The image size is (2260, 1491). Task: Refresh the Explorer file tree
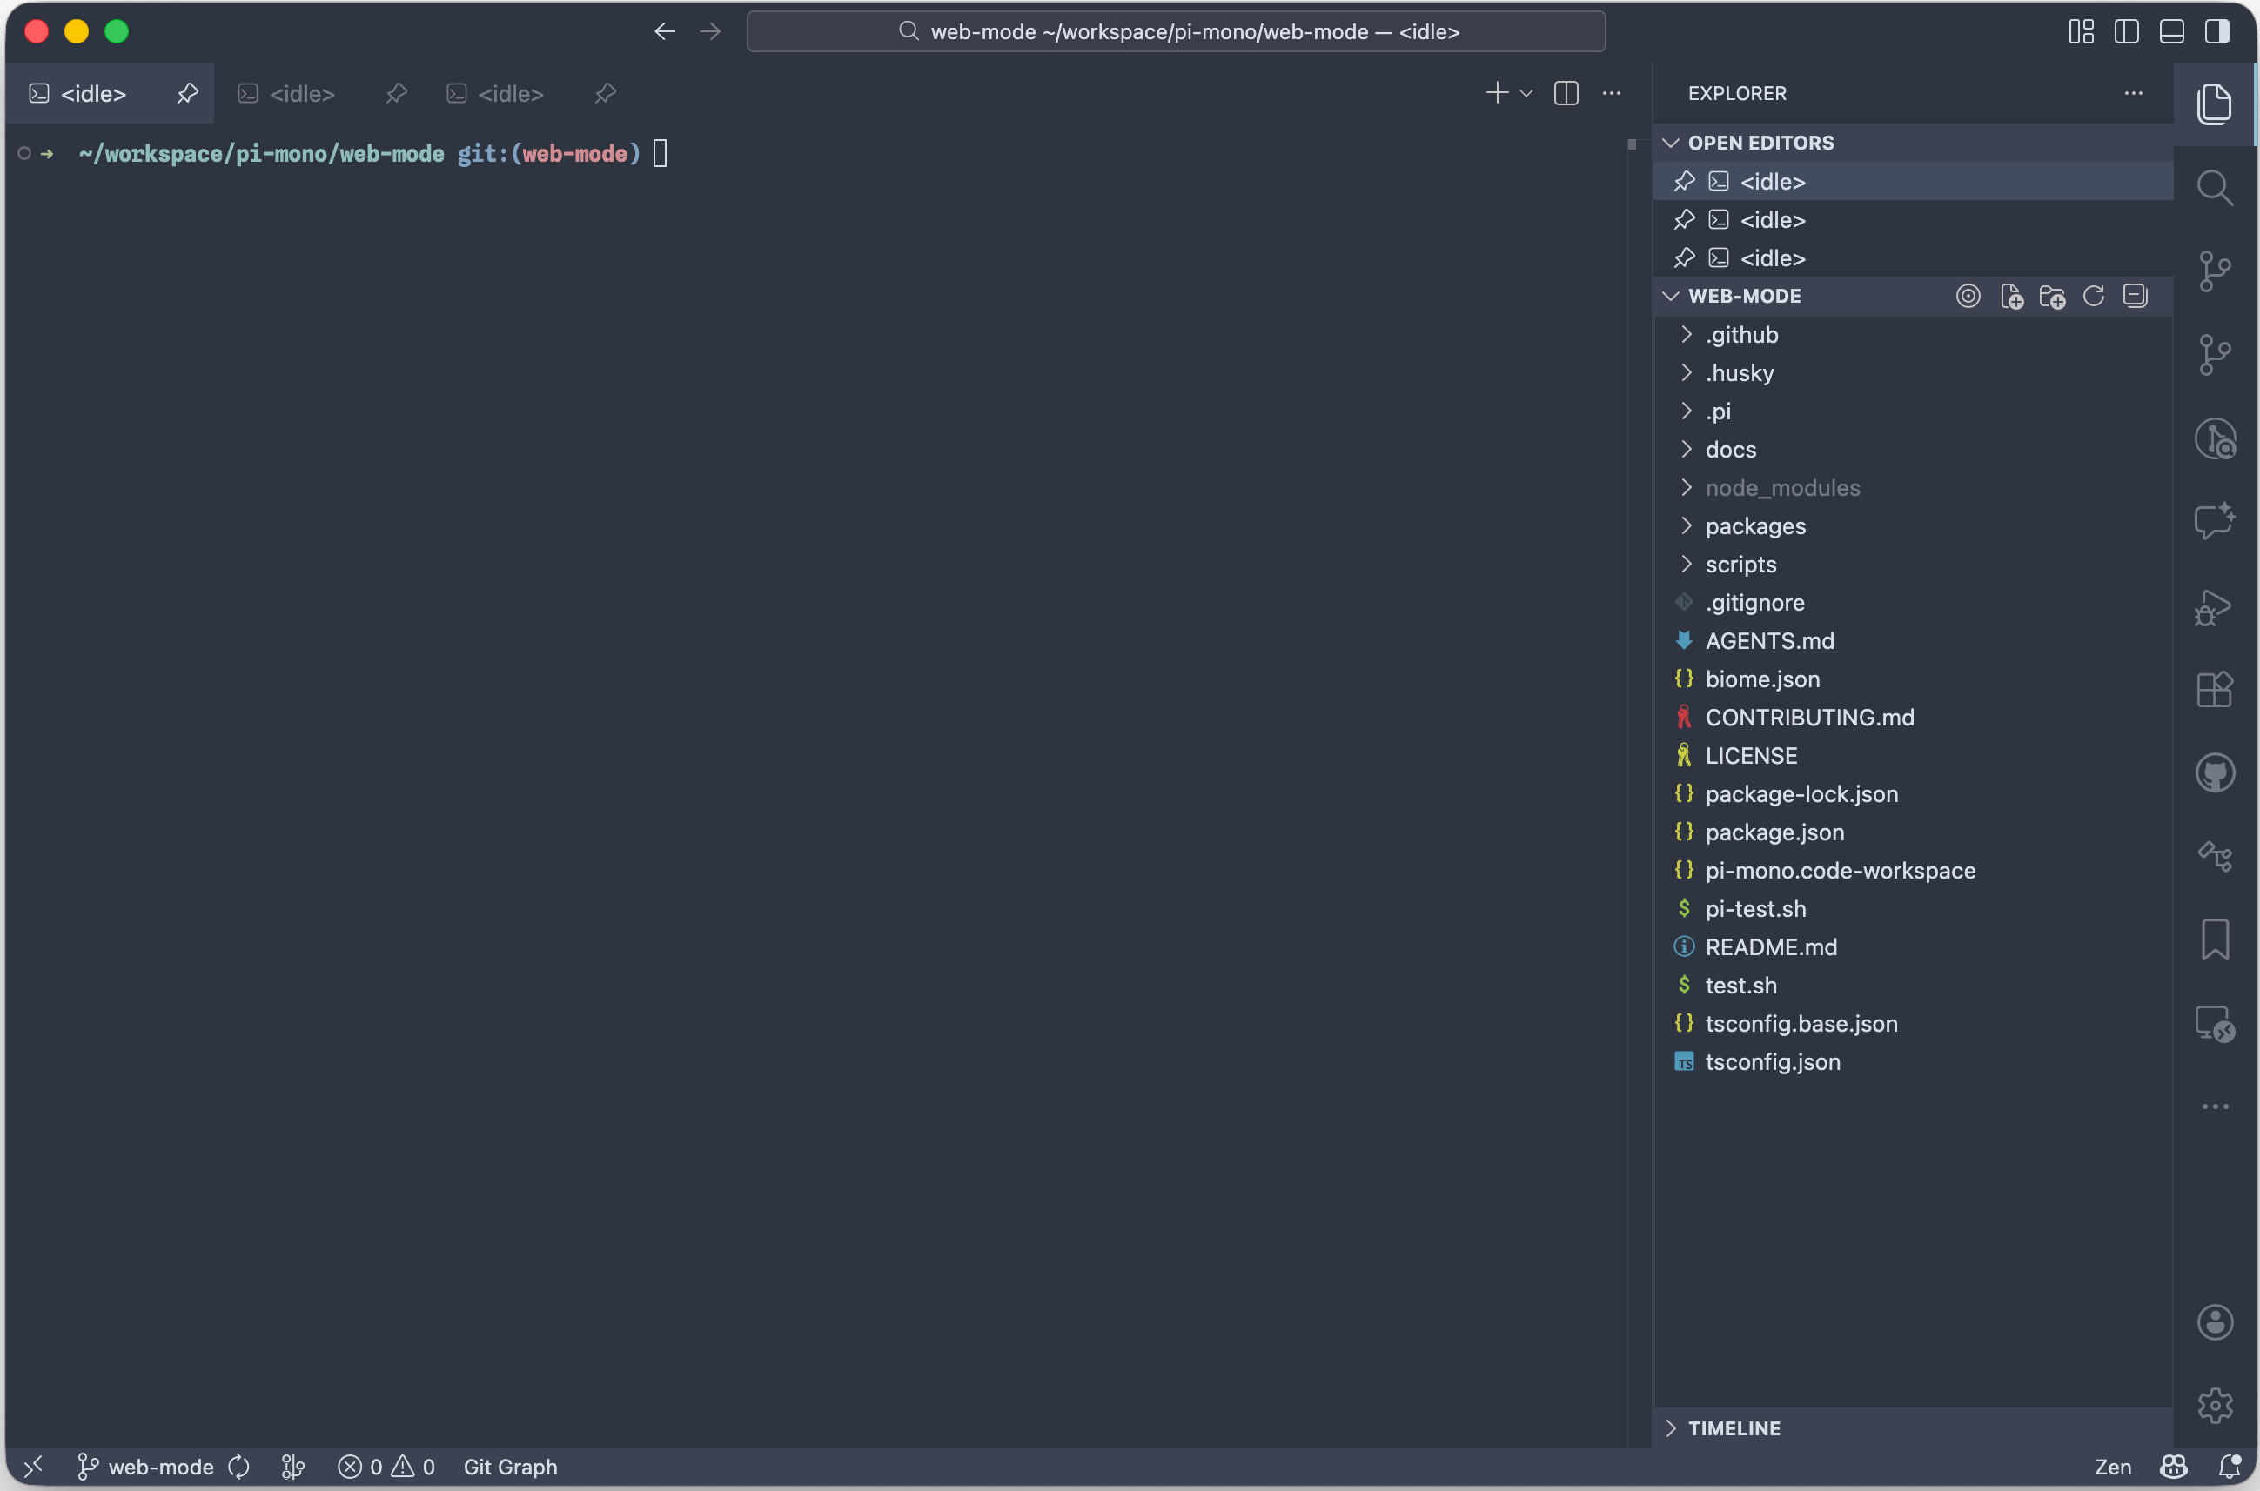coord(2095,296)
